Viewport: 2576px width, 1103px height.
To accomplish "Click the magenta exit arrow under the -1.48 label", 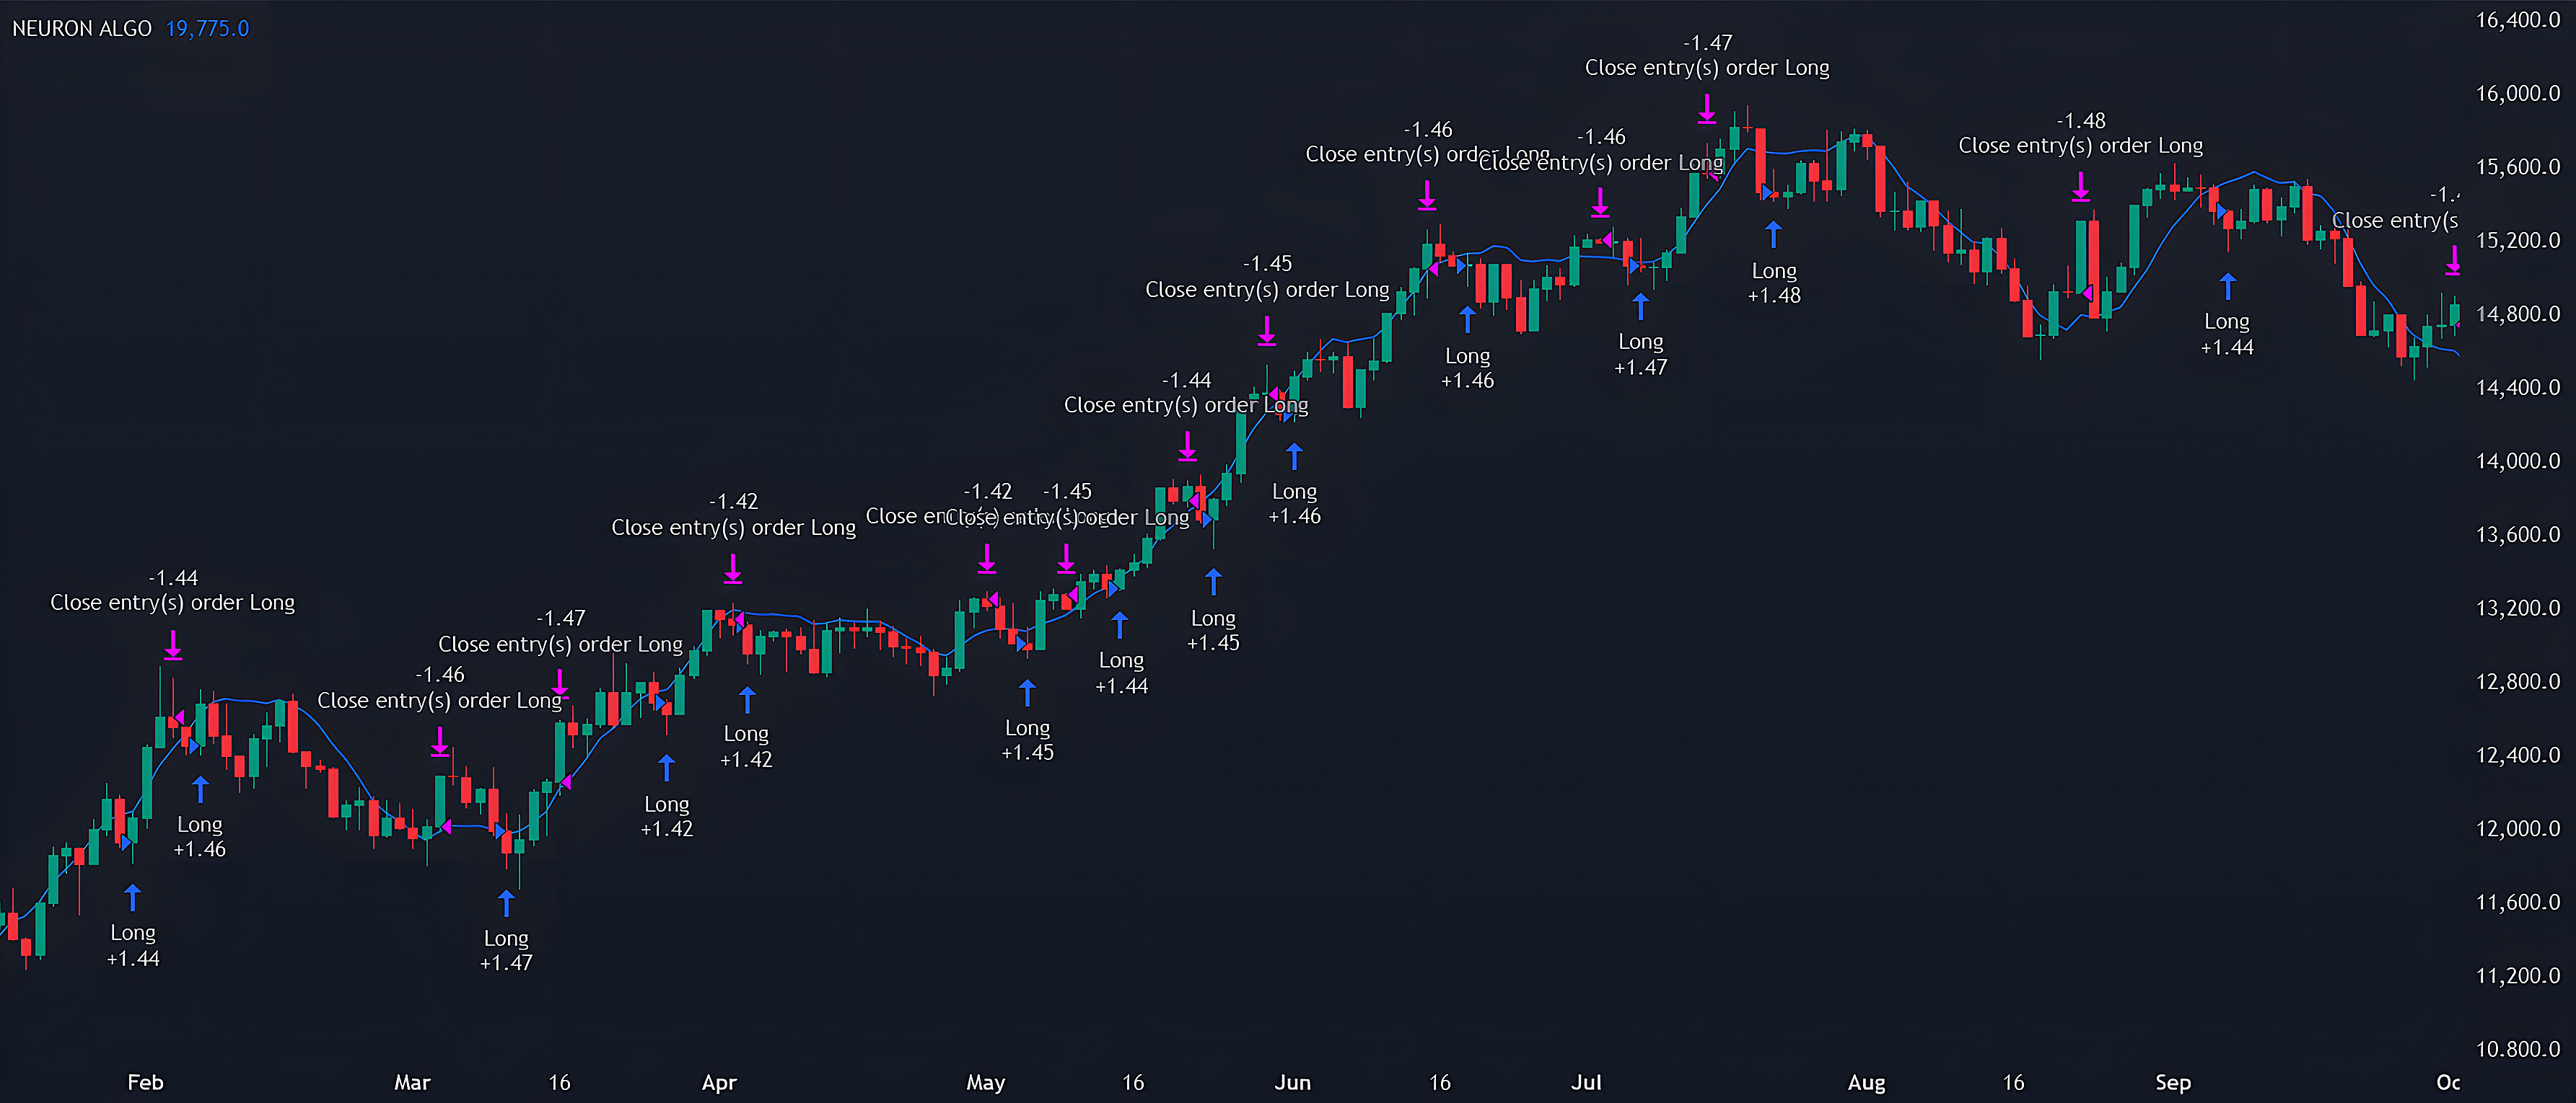I will coord(2080,187).
